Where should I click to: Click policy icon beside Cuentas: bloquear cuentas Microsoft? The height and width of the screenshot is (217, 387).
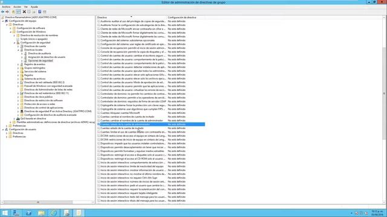99,113
